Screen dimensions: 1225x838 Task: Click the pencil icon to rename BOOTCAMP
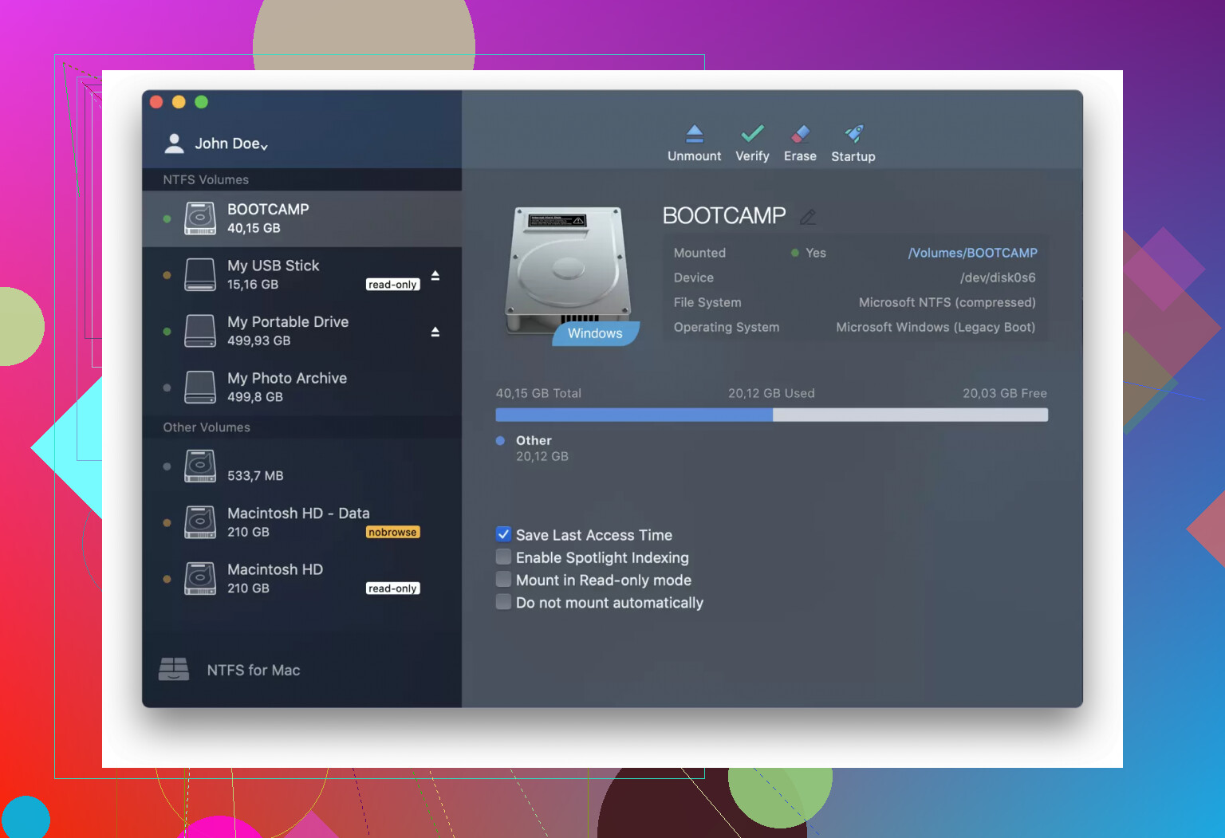808,217
